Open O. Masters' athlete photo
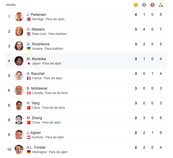 (19, 31)
